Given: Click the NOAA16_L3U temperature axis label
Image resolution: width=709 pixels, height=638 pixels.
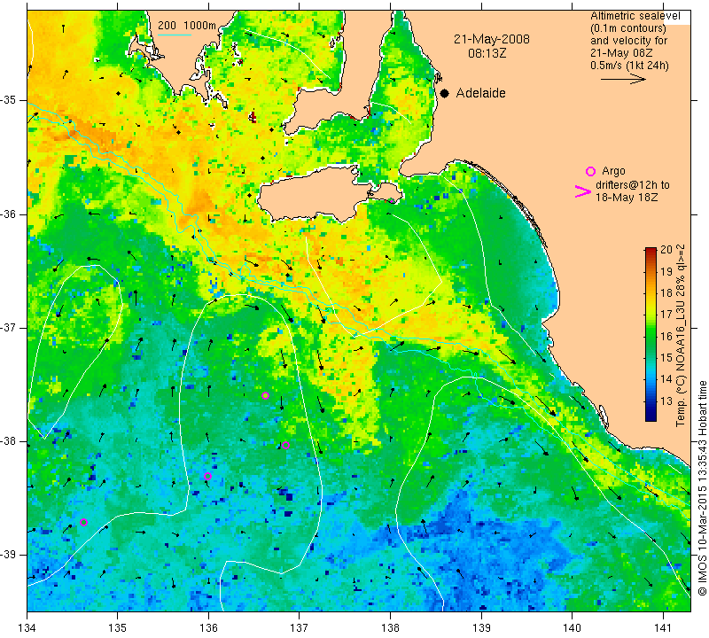Looking at the screenshot, I should tap(681, 336).
